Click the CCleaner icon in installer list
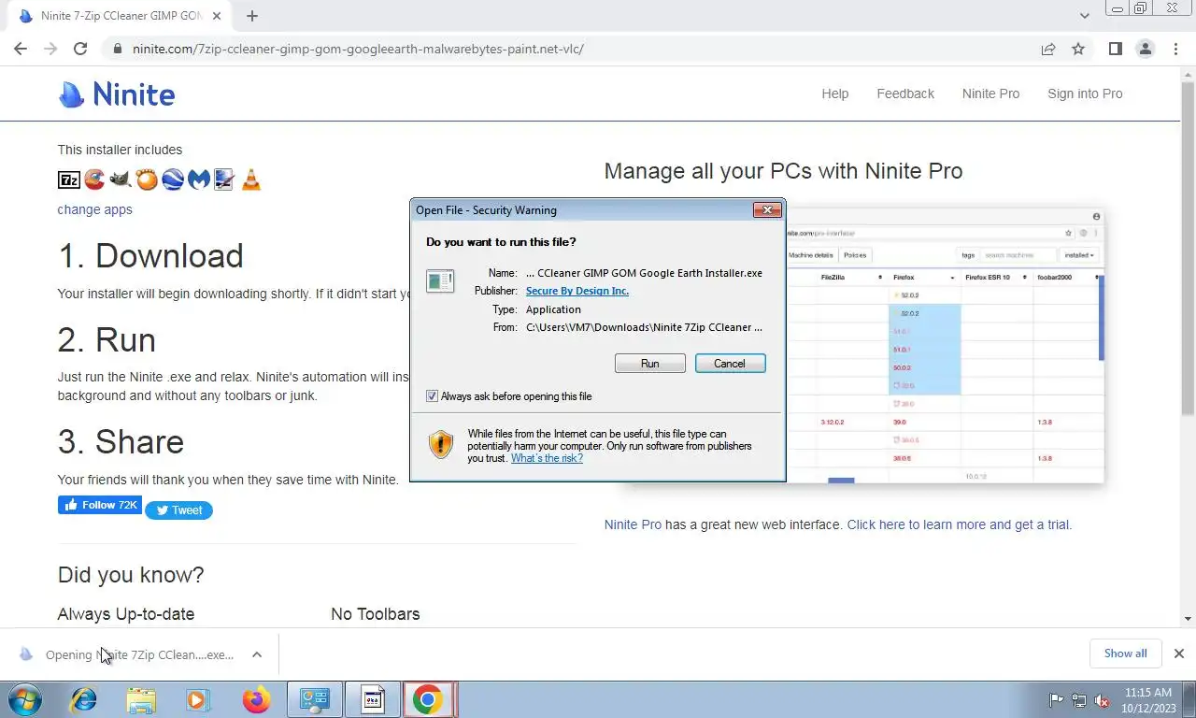1196x718 pixels. click(94, 179)
